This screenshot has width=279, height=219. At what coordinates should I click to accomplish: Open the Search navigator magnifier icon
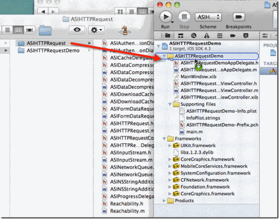tap(194, 36)
